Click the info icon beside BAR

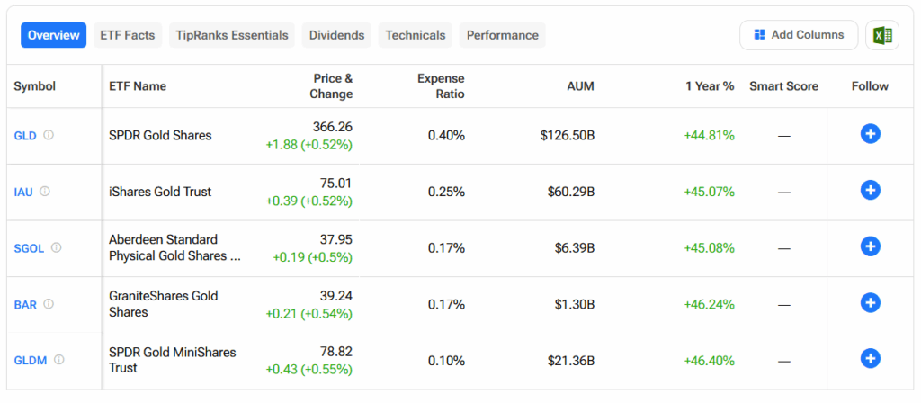pyautogui.click(x=49, y=304)
